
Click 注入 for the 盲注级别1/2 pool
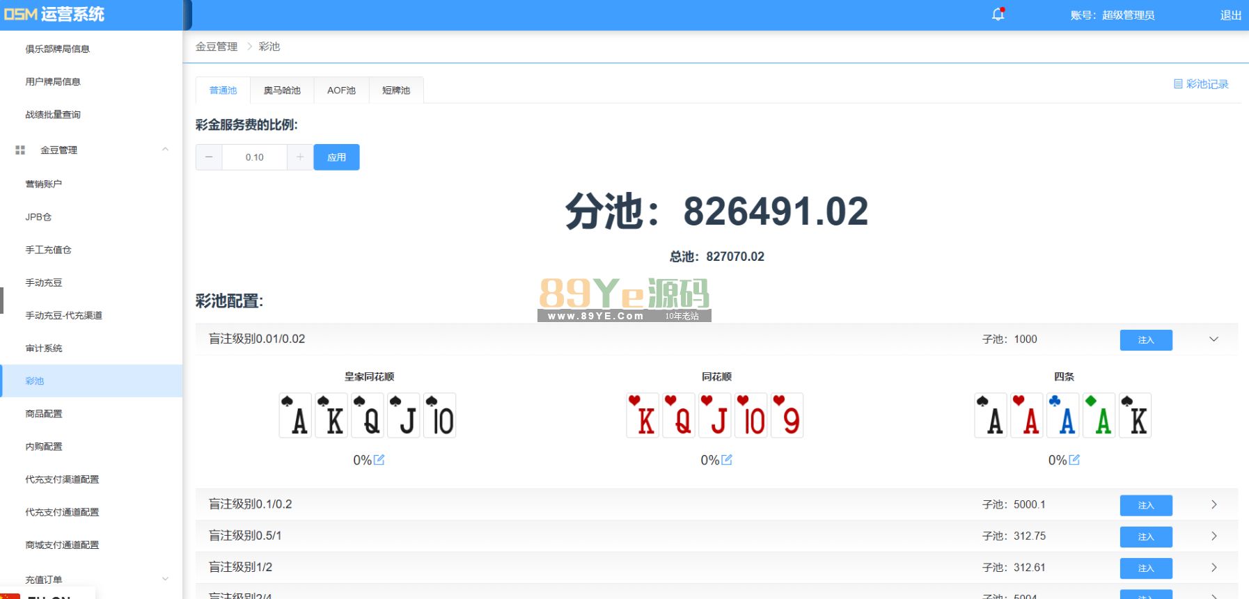(1145, 568)
